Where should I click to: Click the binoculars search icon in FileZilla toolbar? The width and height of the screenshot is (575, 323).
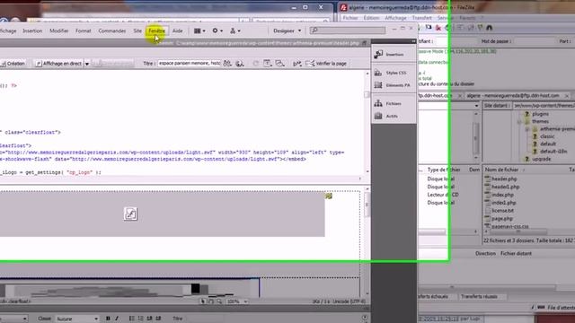point(489,28)
